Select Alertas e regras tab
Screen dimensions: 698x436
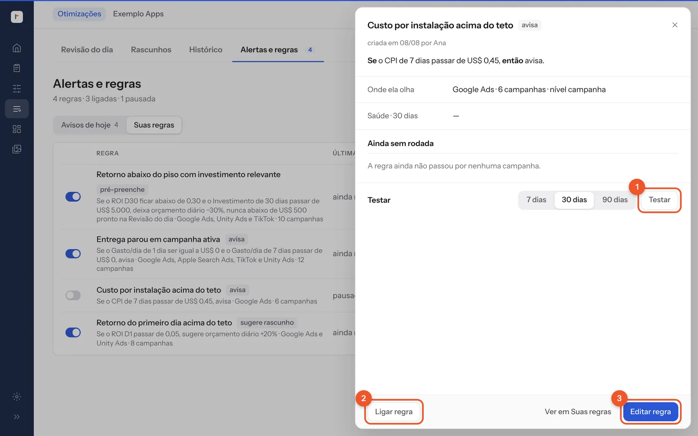click(278, 50)
